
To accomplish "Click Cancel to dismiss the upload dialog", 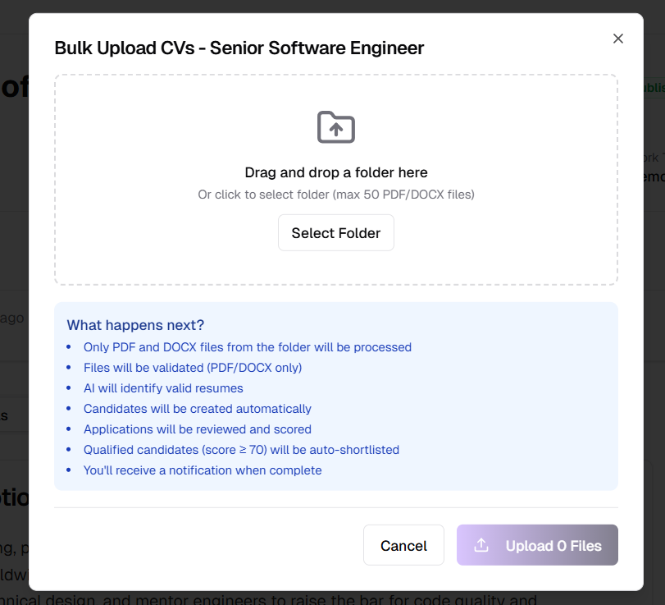I will (403, 545).
